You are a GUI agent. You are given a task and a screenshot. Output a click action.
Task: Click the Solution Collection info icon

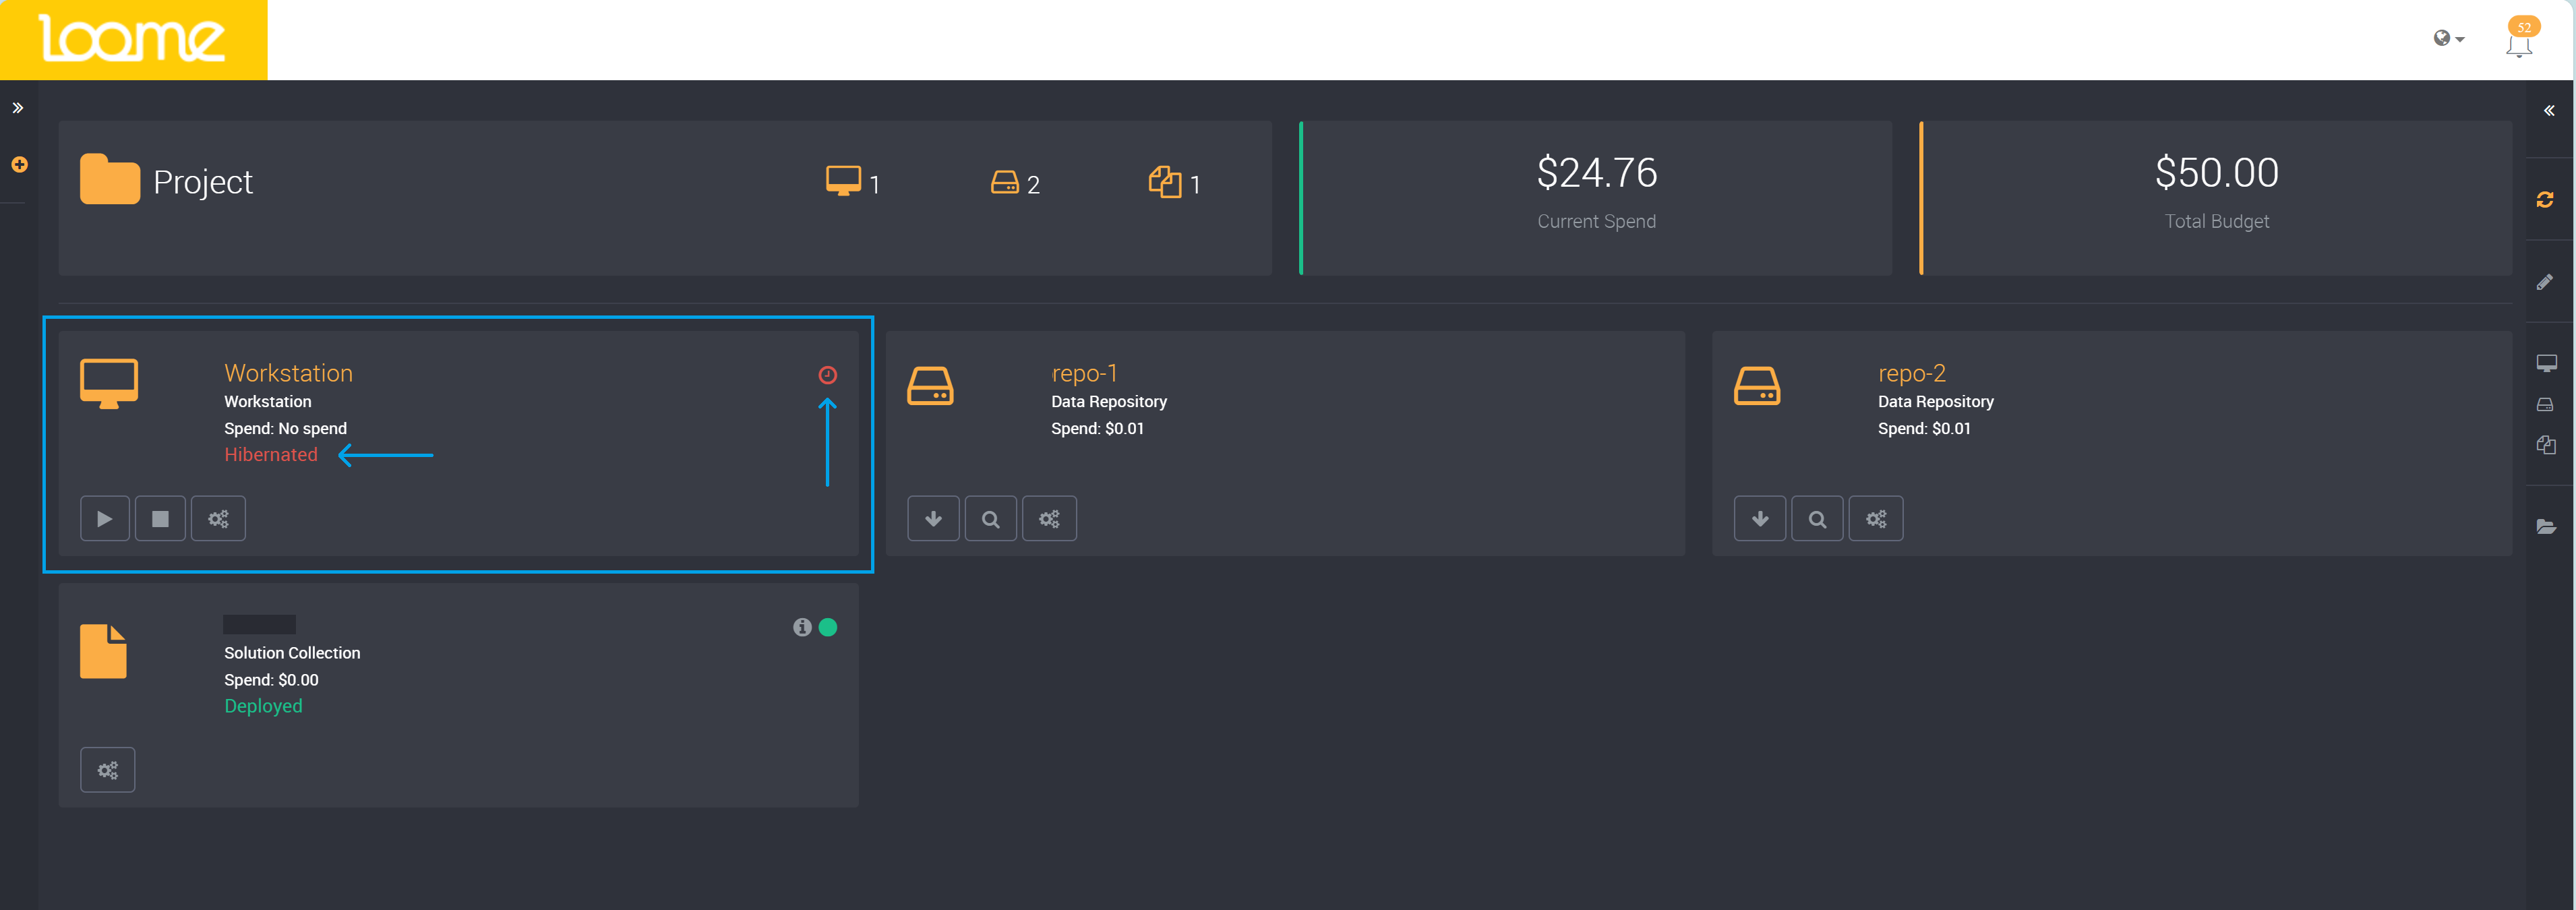pyautogui.click(x=802, y=627)
